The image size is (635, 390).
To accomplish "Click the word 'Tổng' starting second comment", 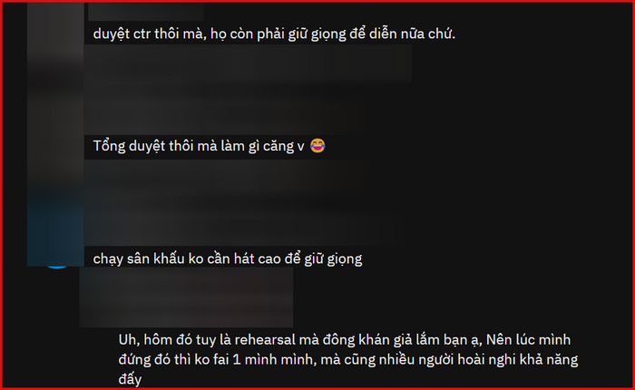I will pyautogui.click(x=110, y=146).
